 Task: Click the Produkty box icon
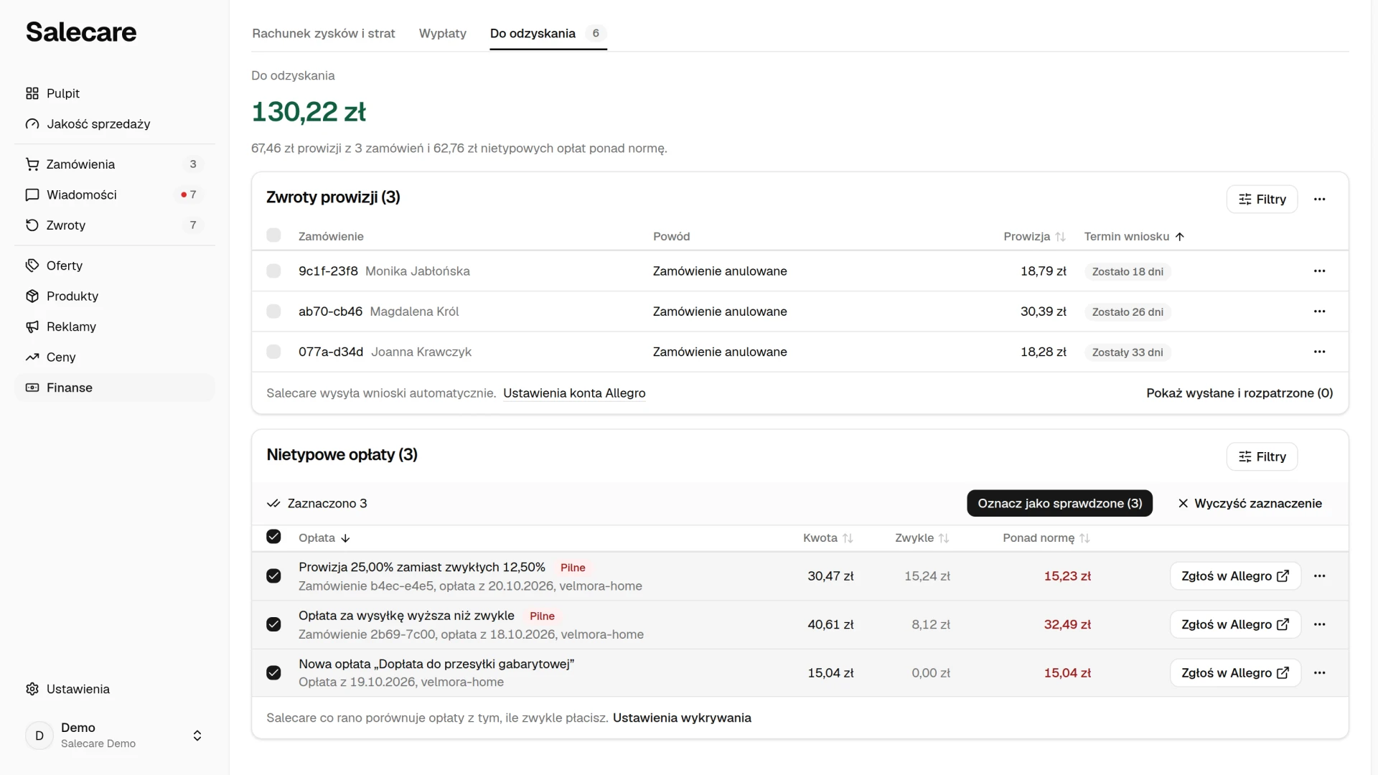click(32, 296)
